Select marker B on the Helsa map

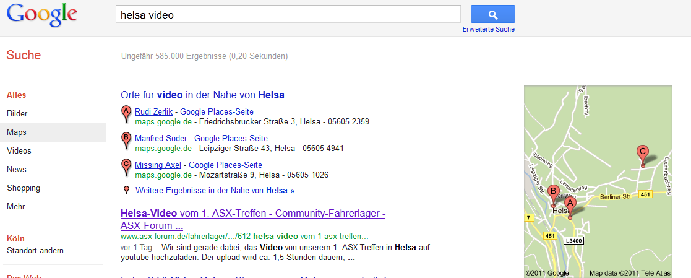click(x=554, y=196)
